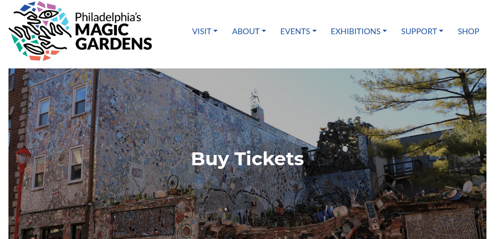Screen dimensions: 498x239
Task: Open the ABOUT menu
Action: 249,32
